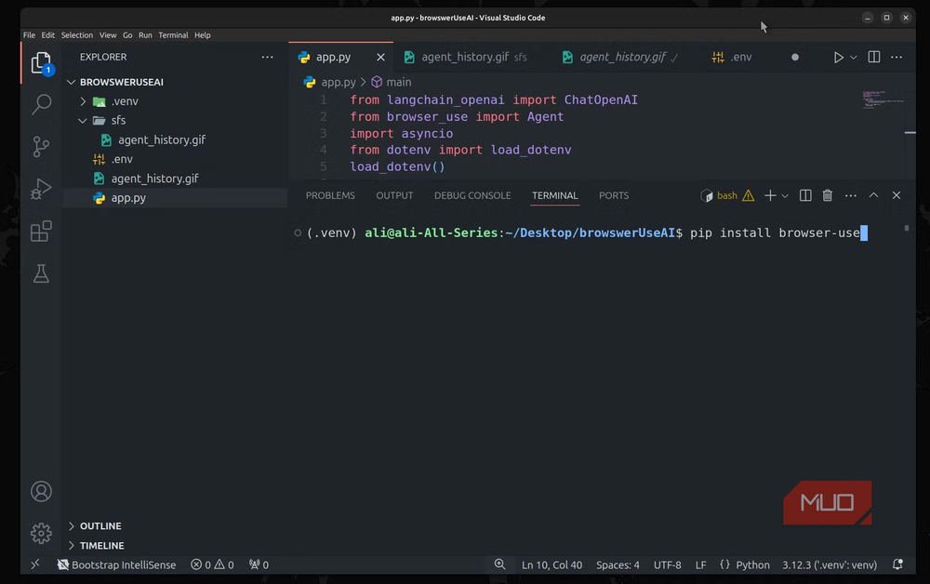
Task: Switch to the DEBUG CONSOLE tab
Action: [472, 195]
